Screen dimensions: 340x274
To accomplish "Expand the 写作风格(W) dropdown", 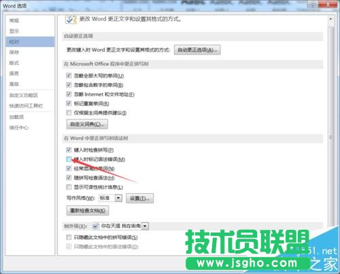I will click(x=118, y=199).
